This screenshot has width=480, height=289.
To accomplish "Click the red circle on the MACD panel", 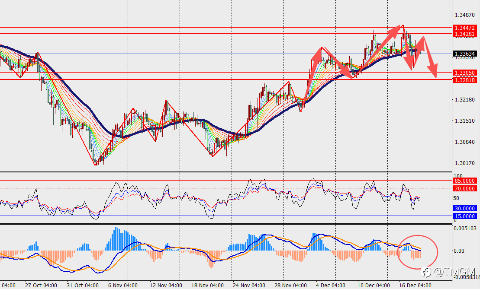I will 418,252.
